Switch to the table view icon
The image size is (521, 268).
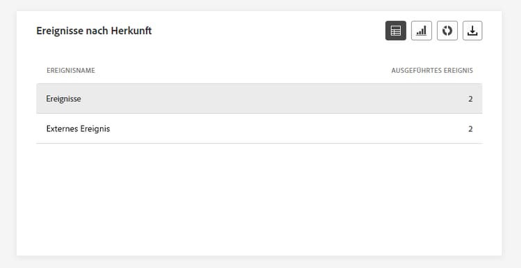point(395,31)
